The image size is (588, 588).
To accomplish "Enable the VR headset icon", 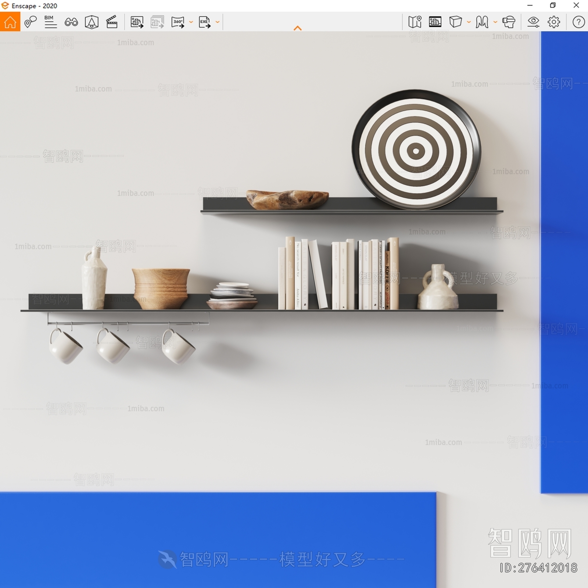I will 509,22.
